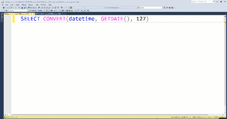Click the connection status at status bar left

pyautogui.click(x=11, y=117)
